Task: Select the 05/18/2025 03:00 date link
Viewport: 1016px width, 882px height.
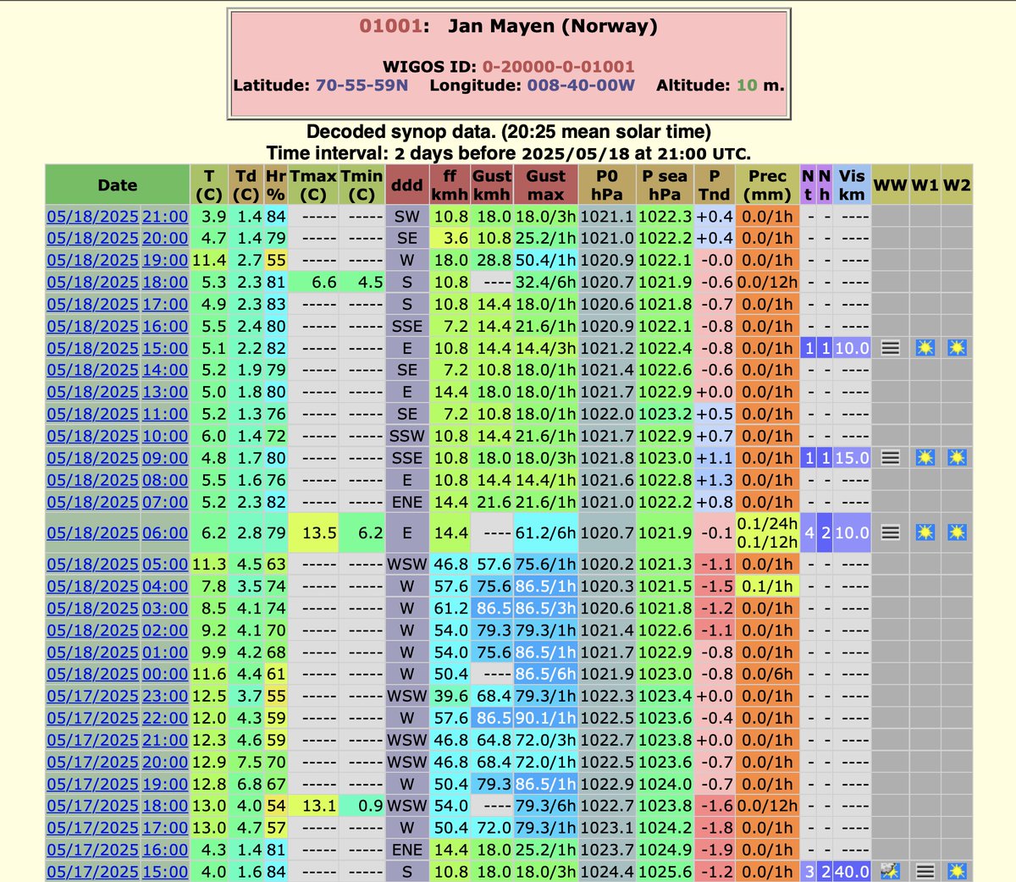Action: [118, 609]
